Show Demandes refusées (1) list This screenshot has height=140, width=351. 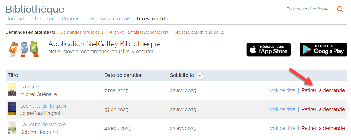82,32
